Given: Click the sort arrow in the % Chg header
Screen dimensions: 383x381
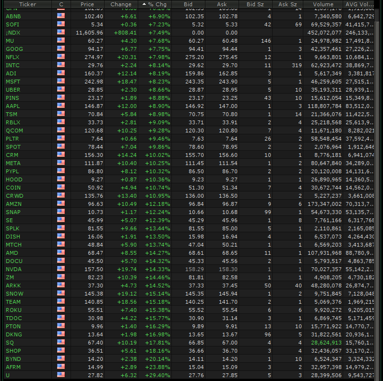Looking at the screenshot, I should point(144,5).
